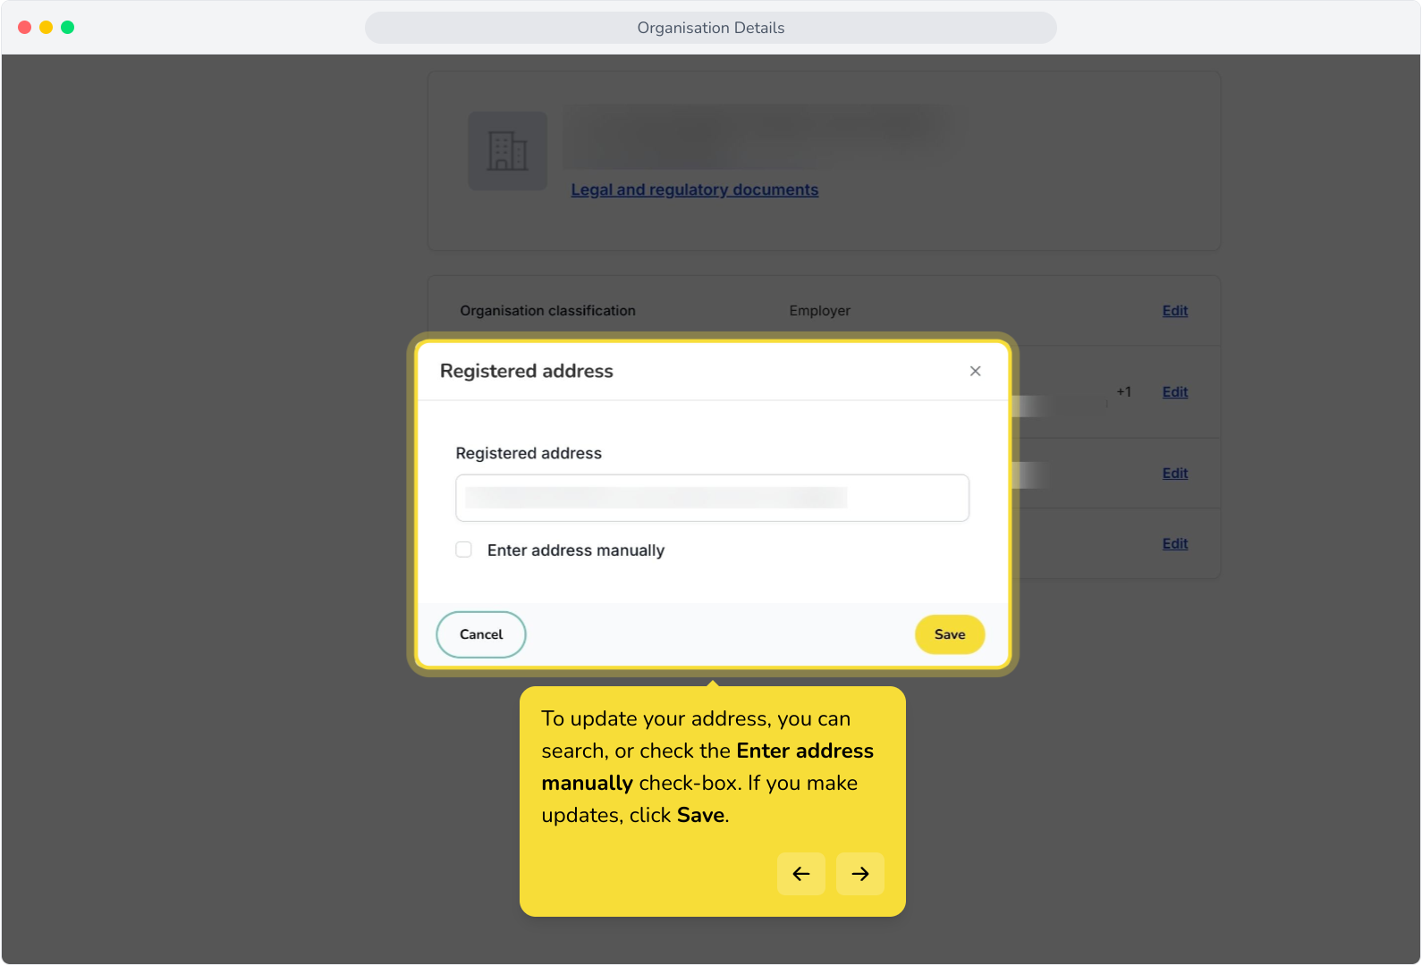Advance to the next tour step
Screen dimensions: 1422x965
[860, 874]
